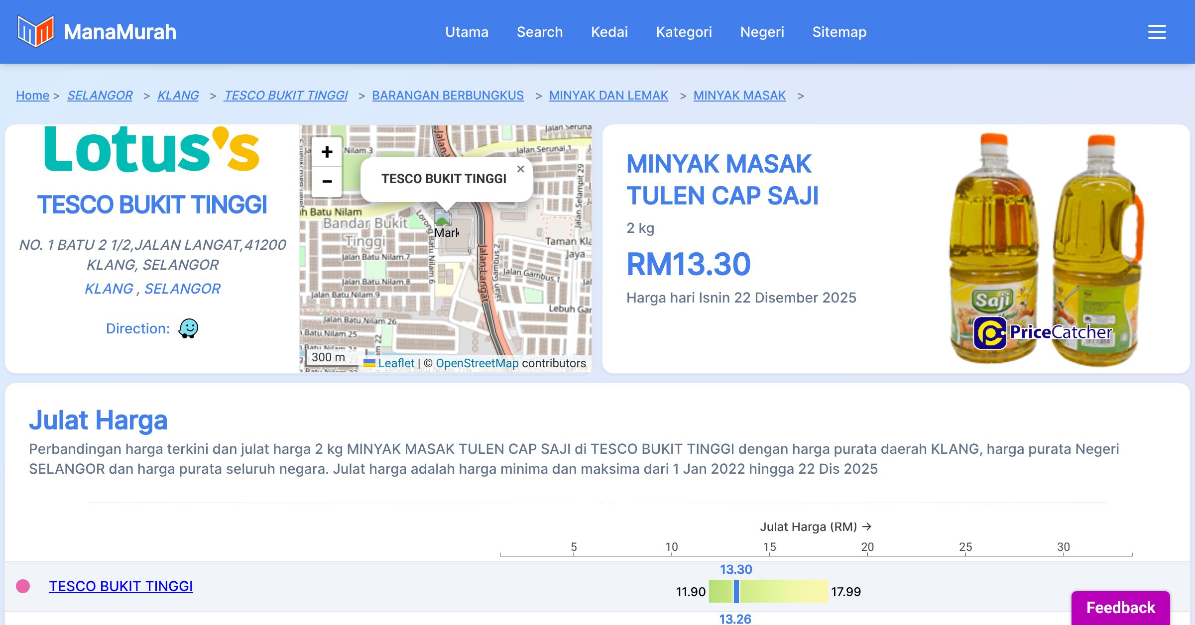Click the ManaMurah logo icon
This screenshot has width=1195, height=625.
coord(35,31)
